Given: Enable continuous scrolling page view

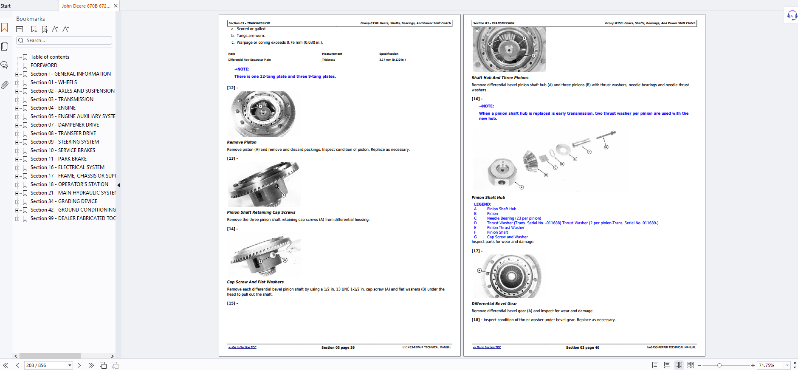Looking at the screenshot, I should point(667,365).
